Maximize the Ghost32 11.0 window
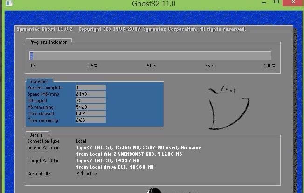The image size is (304, 193). point(276,2)
